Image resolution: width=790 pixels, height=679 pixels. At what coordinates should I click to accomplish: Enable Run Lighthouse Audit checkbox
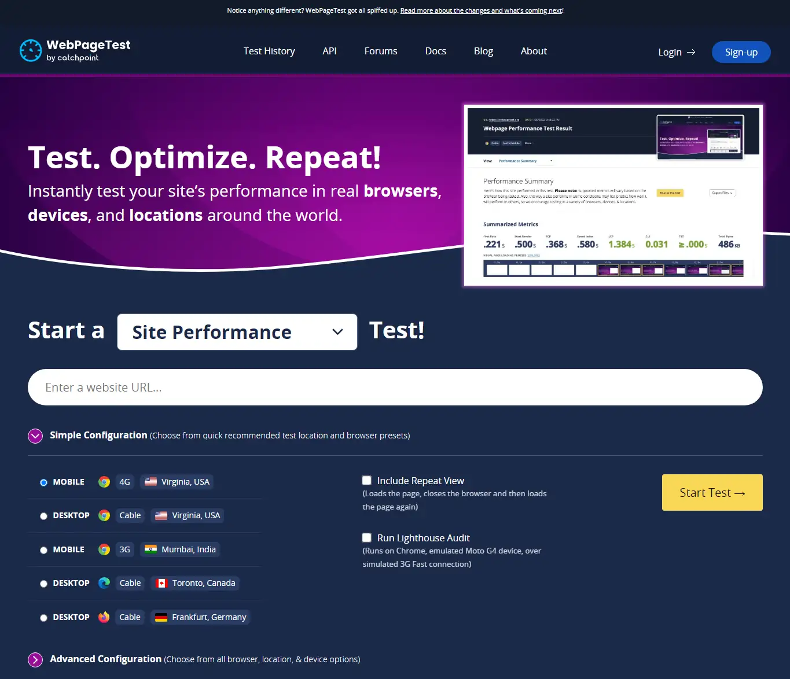click(366, 537)
